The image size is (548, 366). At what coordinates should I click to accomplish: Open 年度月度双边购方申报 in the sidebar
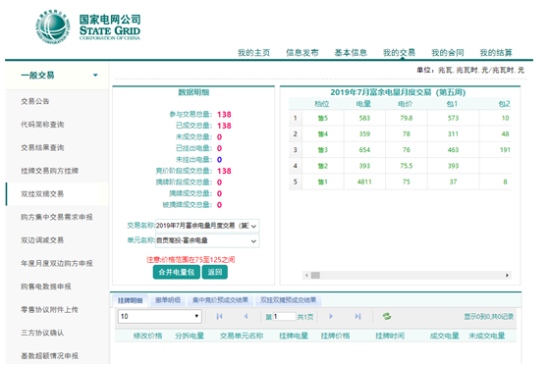click(x=57, y=263)
